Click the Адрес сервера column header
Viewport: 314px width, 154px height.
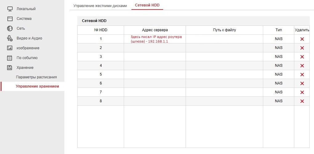tap(155, 30)
